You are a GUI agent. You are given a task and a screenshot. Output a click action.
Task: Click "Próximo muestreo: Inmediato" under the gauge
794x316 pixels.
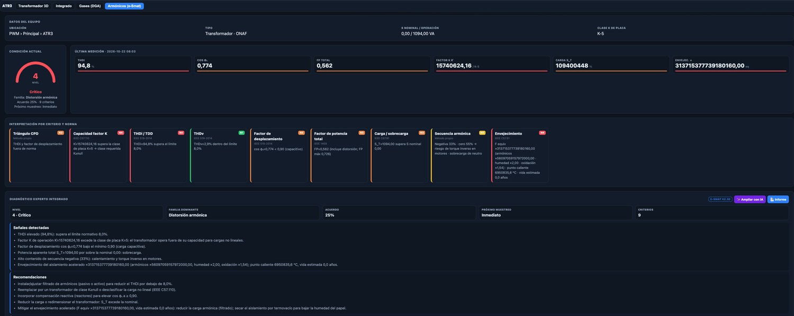pos(35,106)
